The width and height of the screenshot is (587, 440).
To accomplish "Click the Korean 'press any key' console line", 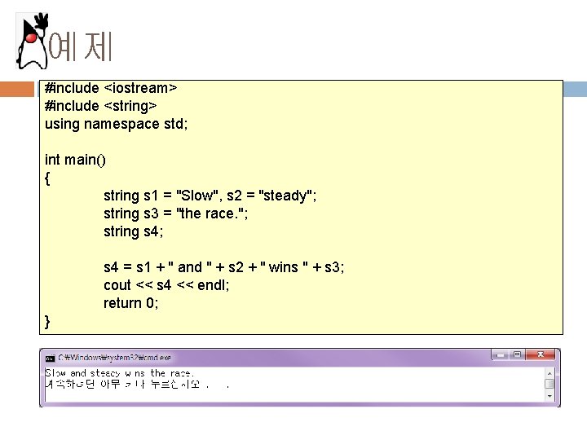I will [137, 385].
